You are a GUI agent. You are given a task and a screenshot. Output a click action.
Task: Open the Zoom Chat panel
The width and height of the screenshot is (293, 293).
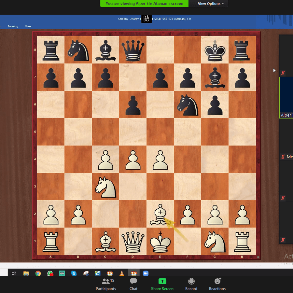tap(133, 284)
